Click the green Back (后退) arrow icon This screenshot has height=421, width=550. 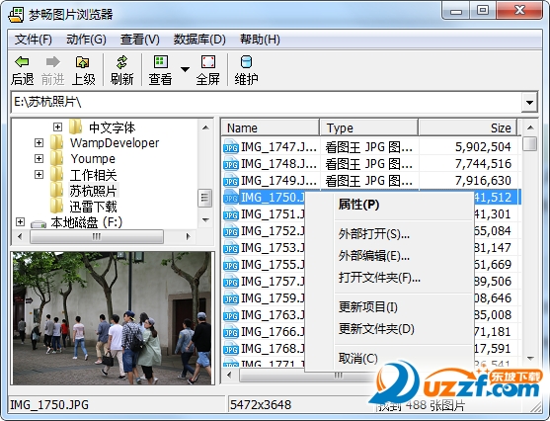(x=22, y=62)
